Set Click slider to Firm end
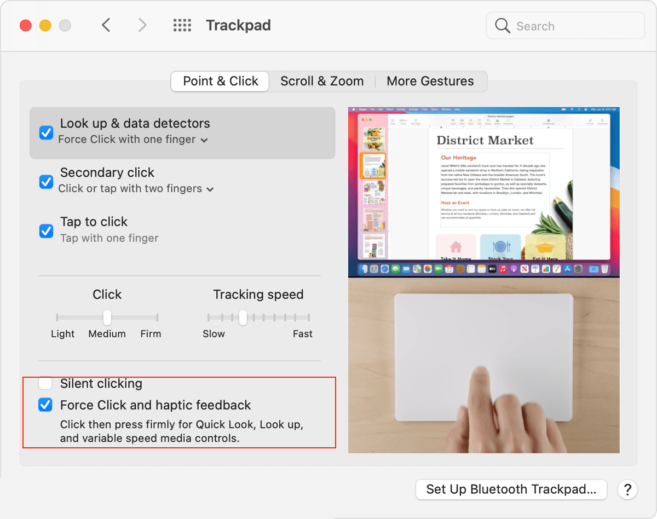Screen dimensions: 657x519 click(157, 317)
